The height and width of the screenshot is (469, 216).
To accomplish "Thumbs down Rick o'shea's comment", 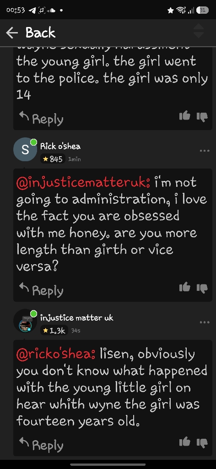I will 202,288.
